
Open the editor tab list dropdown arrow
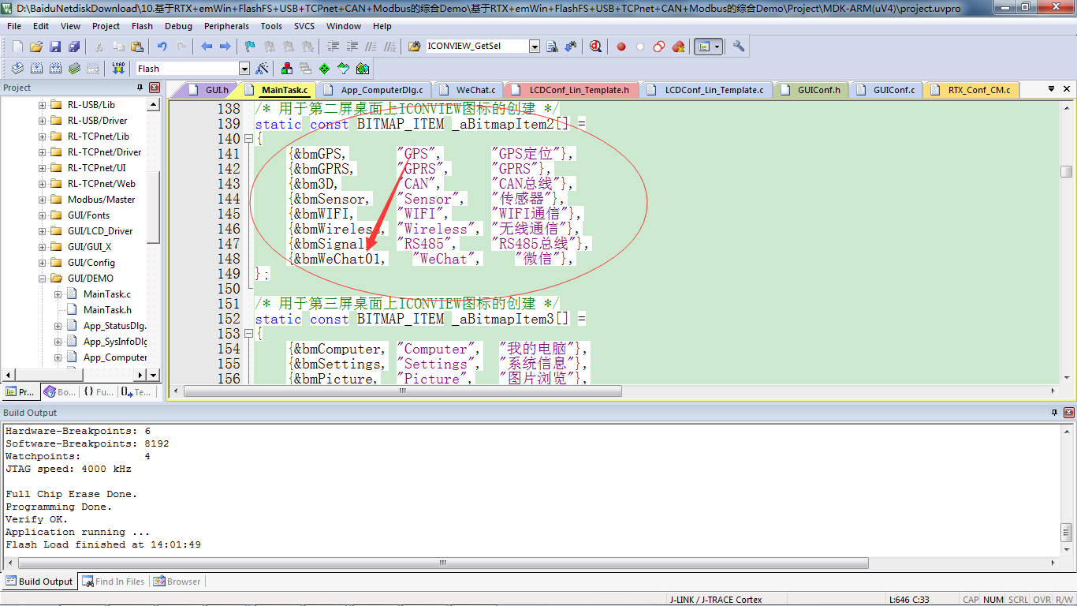[1052, 89]
